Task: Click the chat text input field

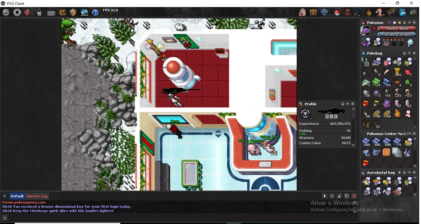Action: [x=183, y=218]
